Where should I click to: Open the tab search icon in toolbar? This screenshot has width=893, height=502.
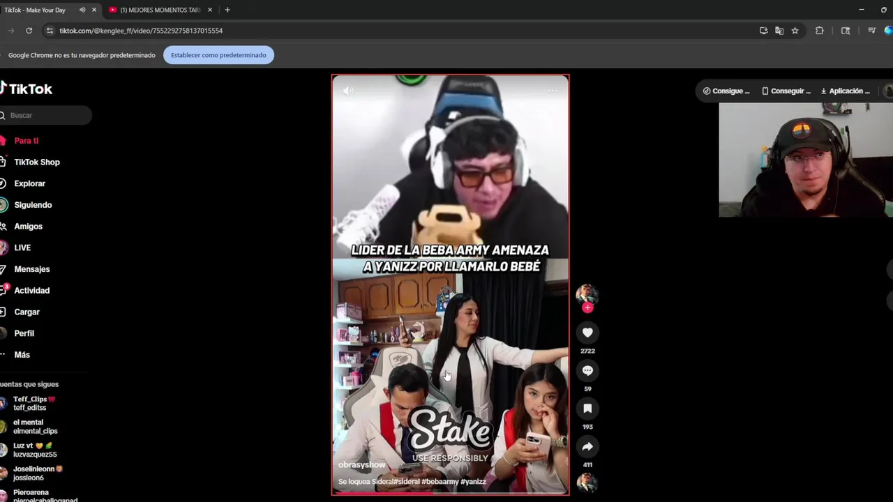(846, 31)
